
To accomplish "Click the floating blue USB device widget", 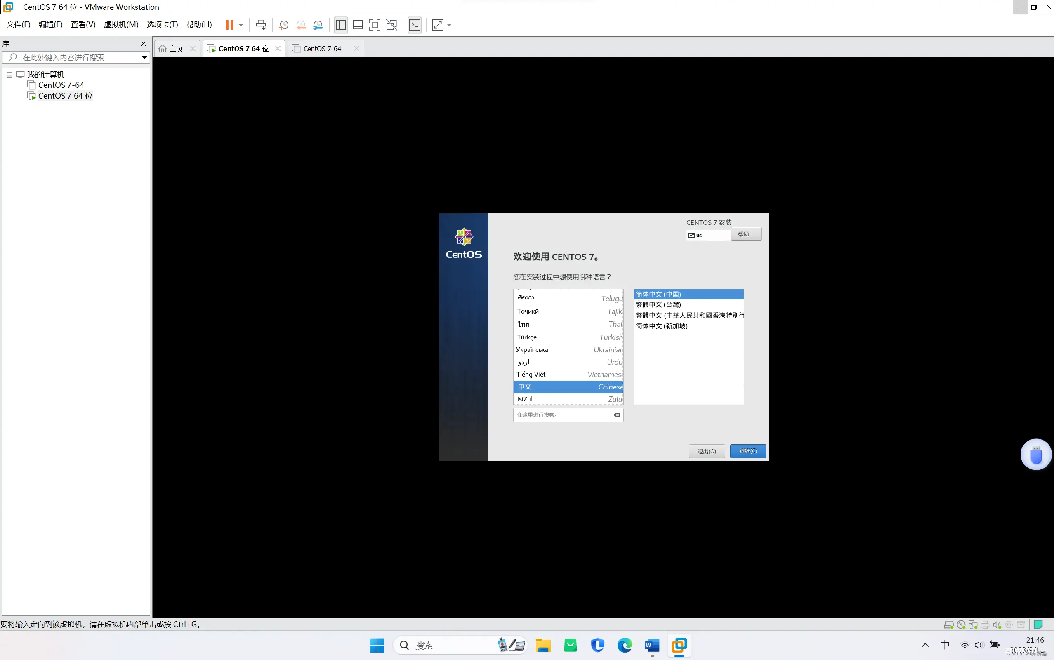I will tap(1036, 455).
